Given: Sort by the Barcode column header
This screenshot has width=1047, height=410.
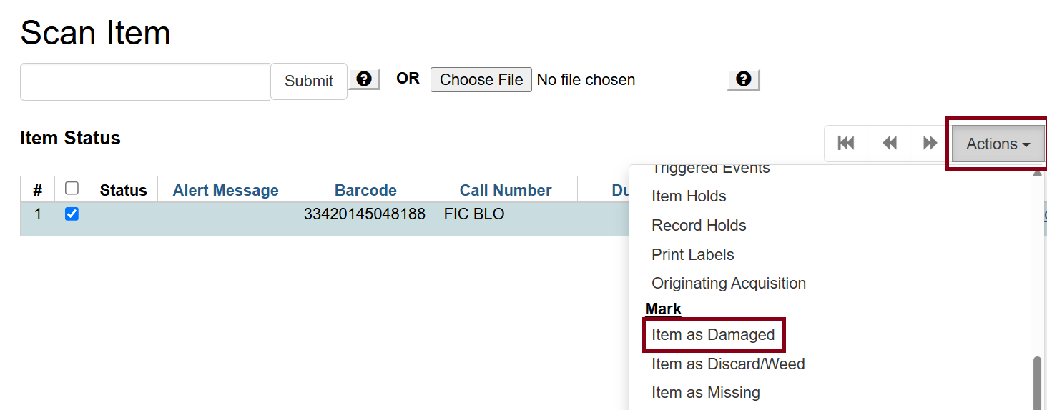Looking at the screenshot, I should tap(365, 191).
